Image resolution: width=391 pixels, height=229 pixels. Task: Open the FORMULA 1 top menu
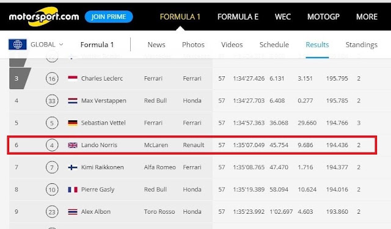[x=180, y=16]
